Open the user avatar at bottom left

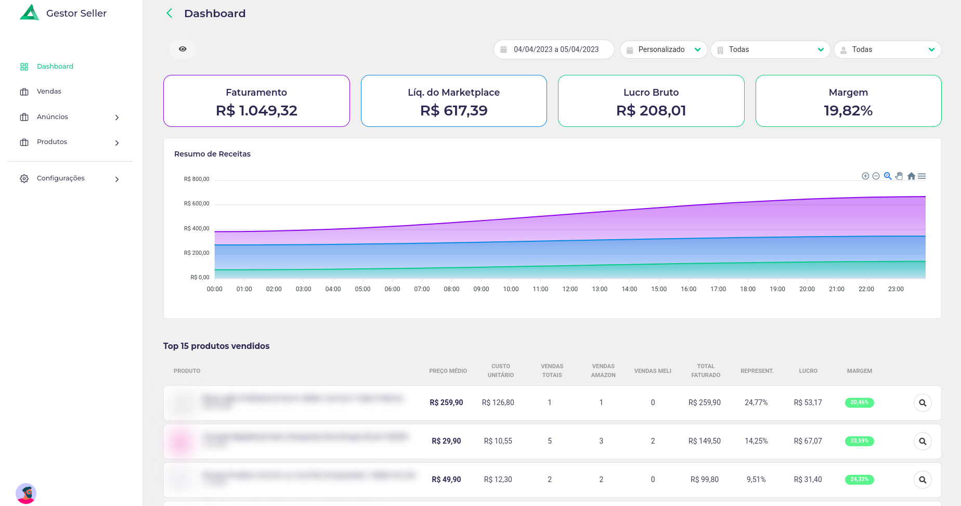(26, 493)
